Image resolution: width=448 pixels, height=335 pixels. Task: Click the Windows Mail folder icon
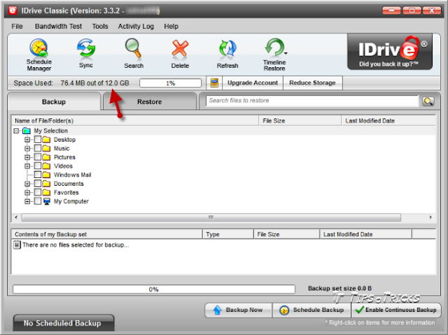pos(46,175)
